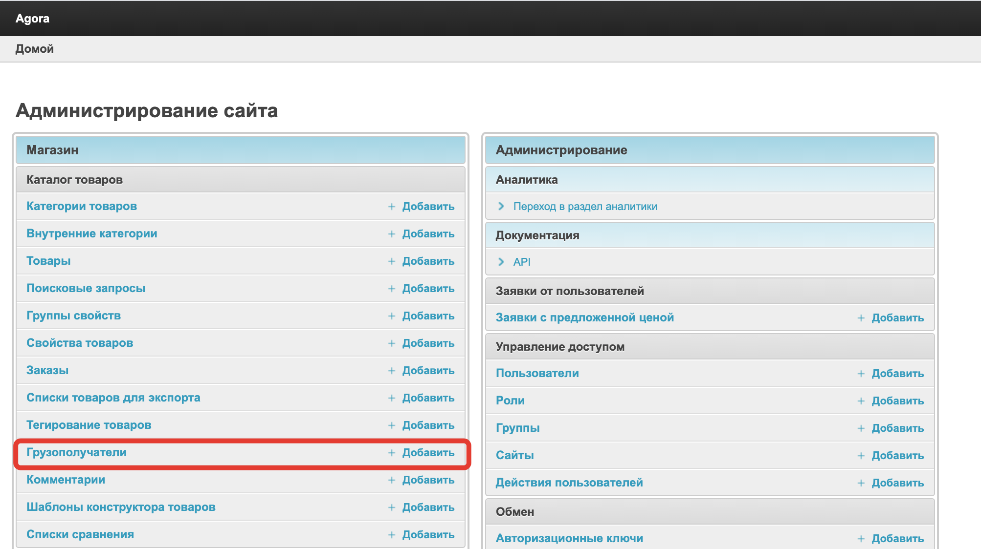Viewport: 981px width, 549px height.
Task: Open Переход в раздел аналитики link
Action: [x=585, y=207]
